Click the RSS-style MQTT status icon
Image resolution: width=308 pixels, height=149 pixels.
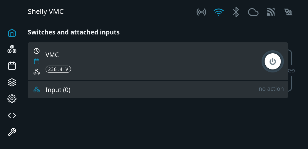(271, 12)
